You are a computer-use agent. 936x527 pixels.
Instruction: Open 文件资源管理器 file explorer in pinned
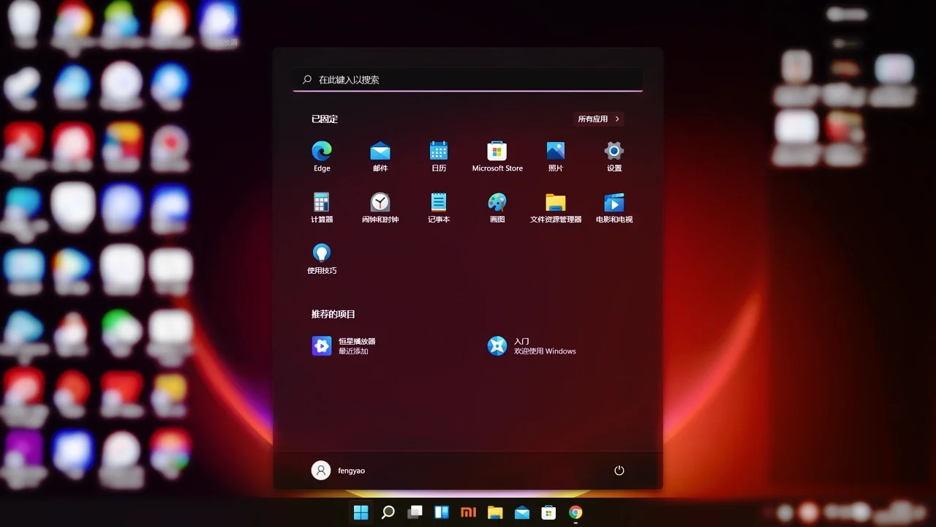[x=556, y=208]
